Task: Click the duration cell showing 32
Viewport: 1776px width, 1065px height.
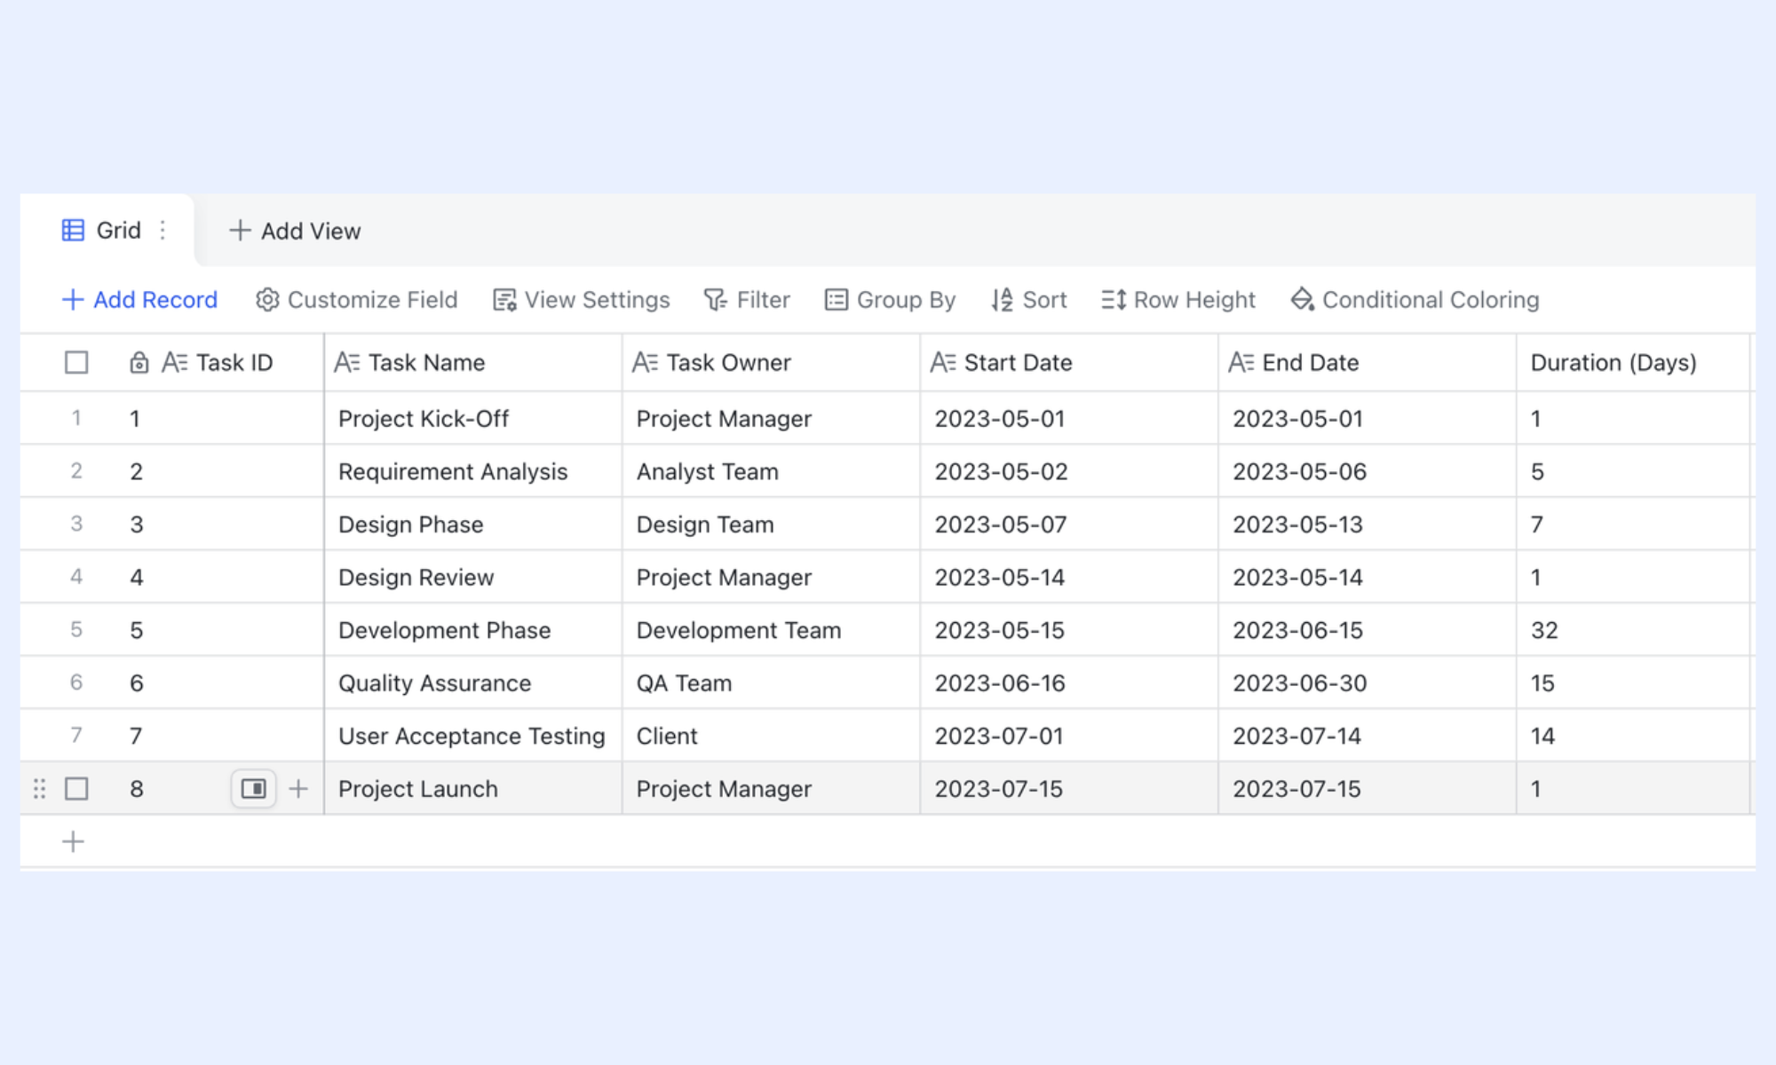Action: (1633, 630)
